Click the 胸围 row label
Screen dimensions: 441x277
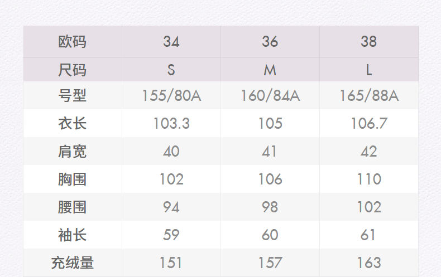click(x=73, y=179)
